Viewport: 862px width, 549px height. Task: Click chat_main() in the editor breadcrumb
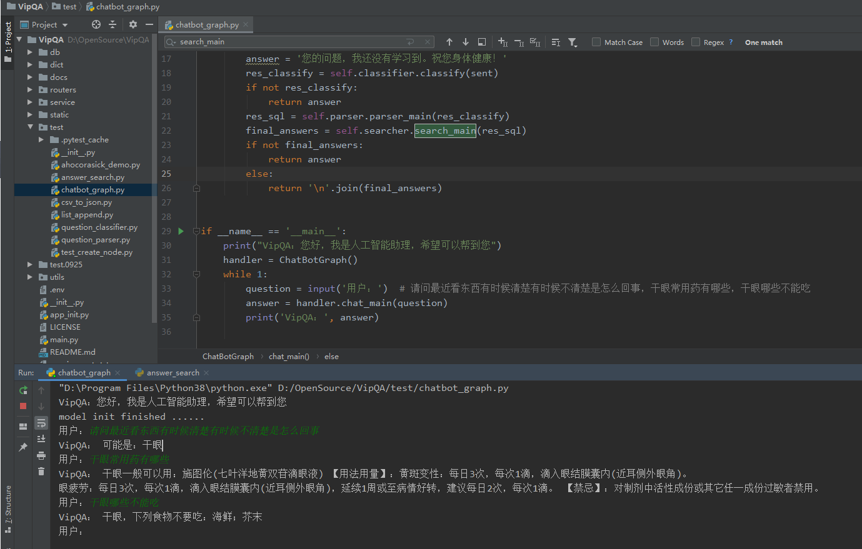pyautogui.click(x=289, y=357)
